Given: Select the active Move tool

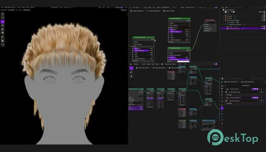Looking at the screenshot, I should pos(3,22).
